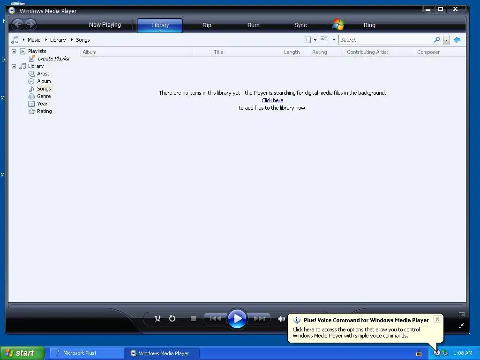
Task: Click the Next track button
Action: (259, 319)
